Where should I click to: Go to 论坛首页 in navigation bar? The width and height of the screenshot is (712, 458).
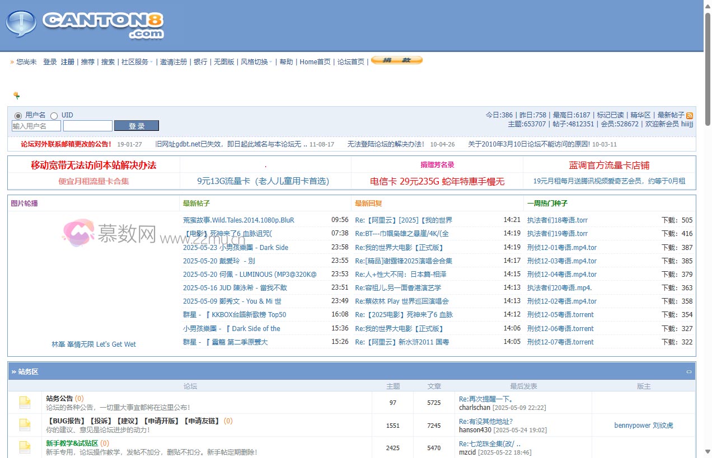tap(350, 62)
